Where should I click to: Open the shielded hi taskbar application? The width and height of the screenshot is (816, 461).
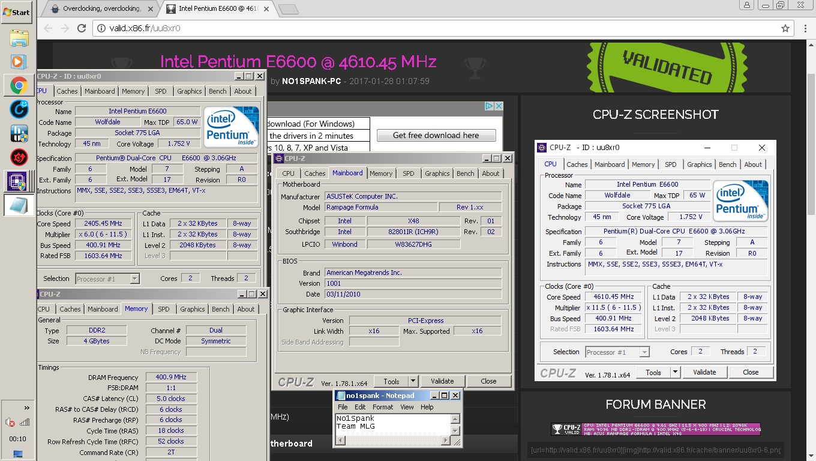click(19, 133)
